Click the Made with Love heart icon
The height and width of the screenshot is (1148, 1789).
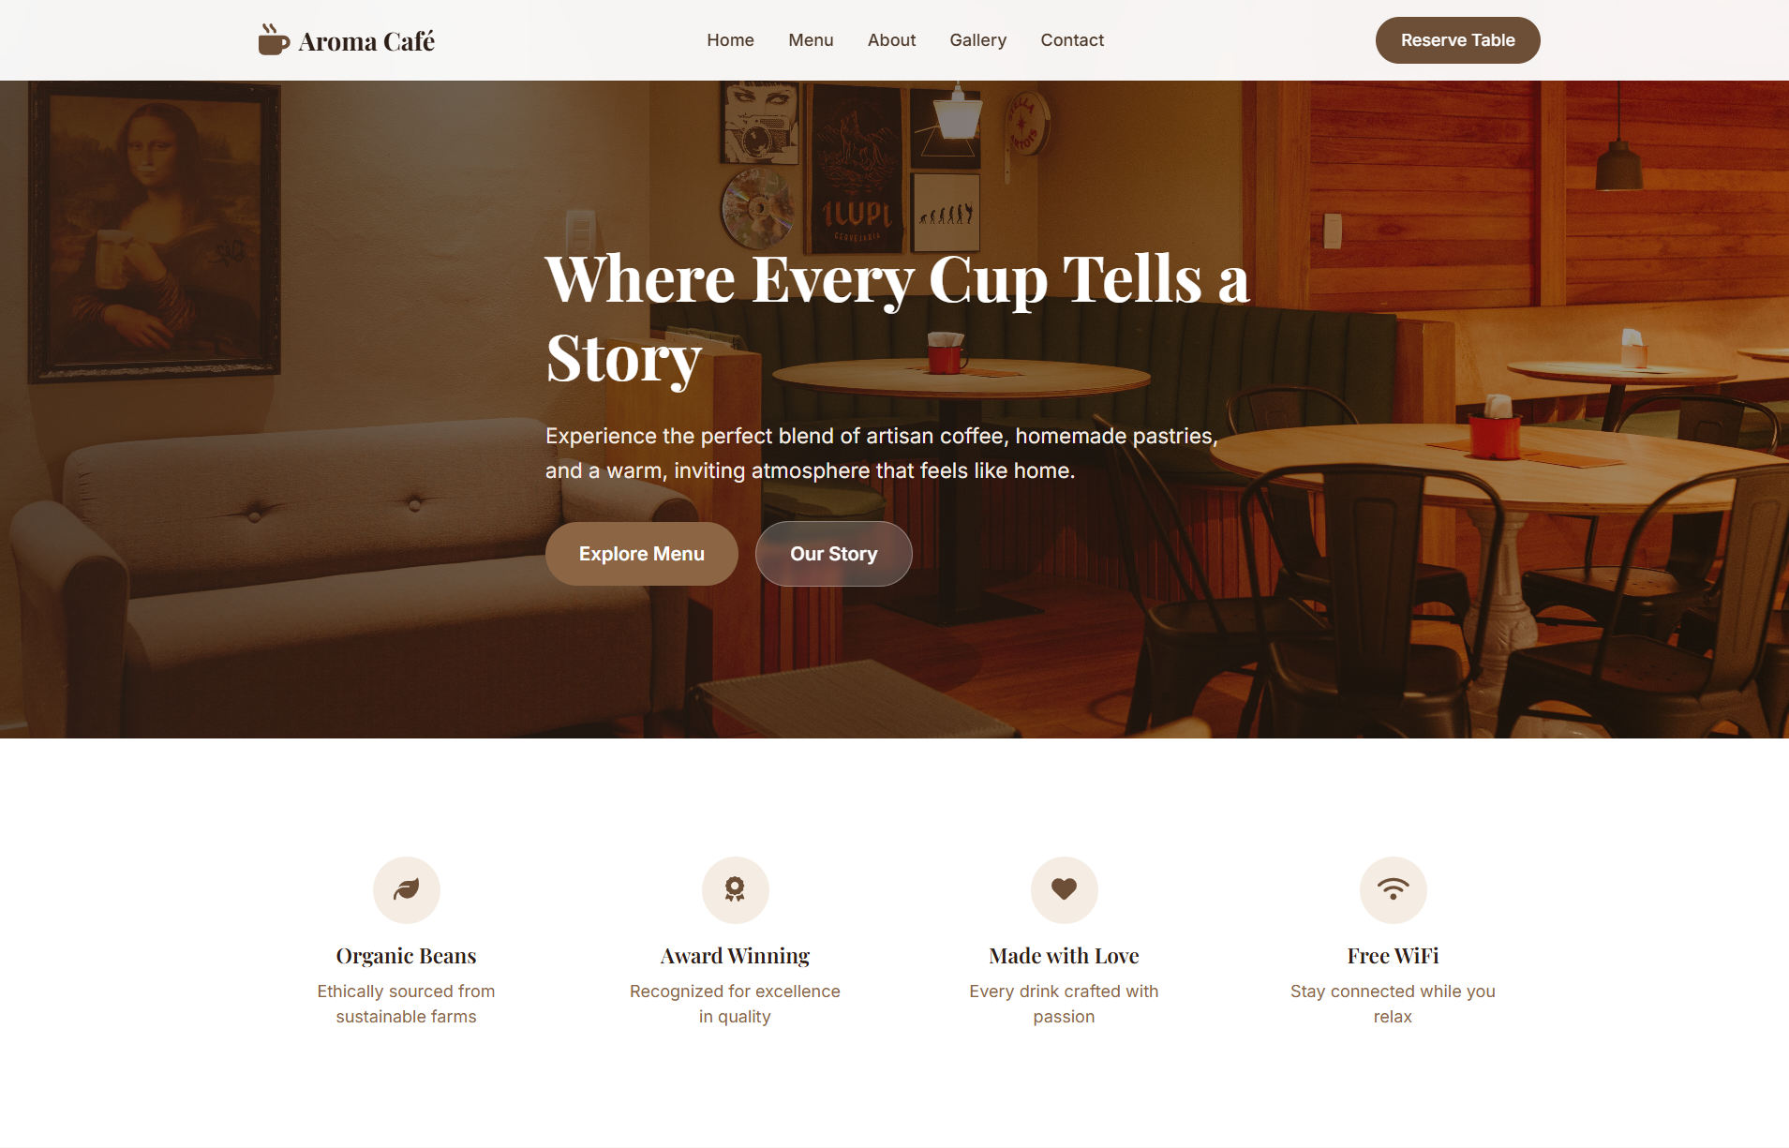[x=1065, y=889]
